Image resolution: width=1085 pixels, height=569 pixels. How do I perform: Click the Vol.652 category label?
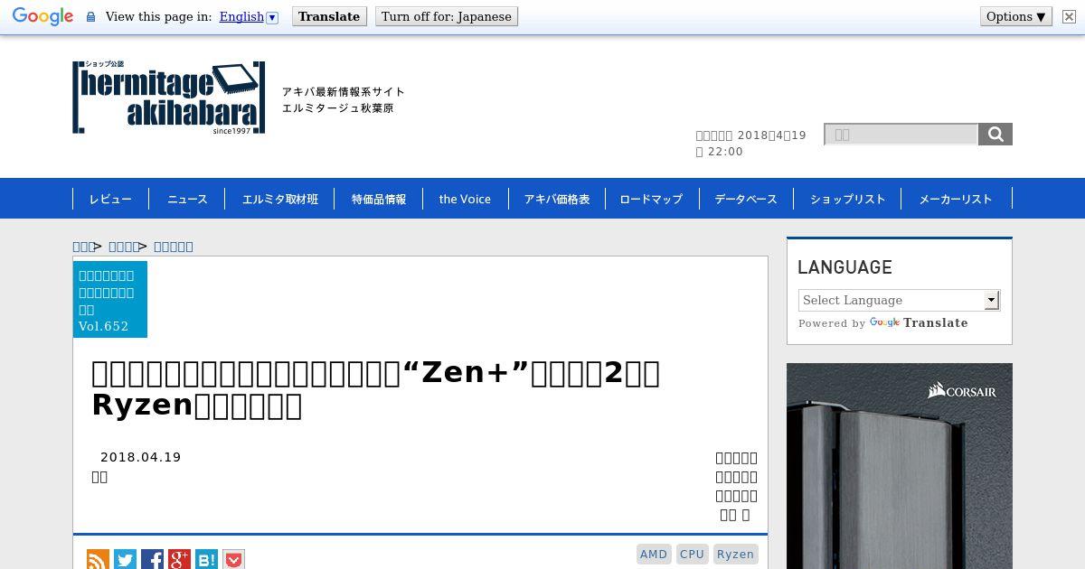(110, 300)
